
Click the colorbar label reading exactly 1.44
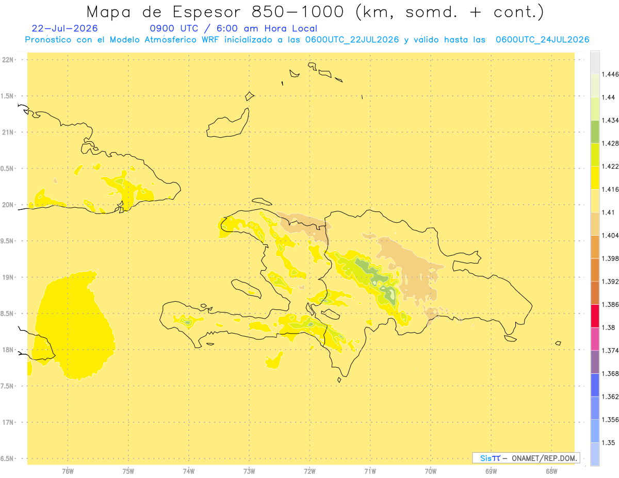[x=608, y=97]
